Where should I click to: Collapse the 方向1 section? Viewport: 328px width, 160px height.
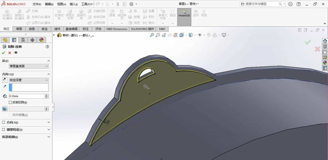pos(48,74)
